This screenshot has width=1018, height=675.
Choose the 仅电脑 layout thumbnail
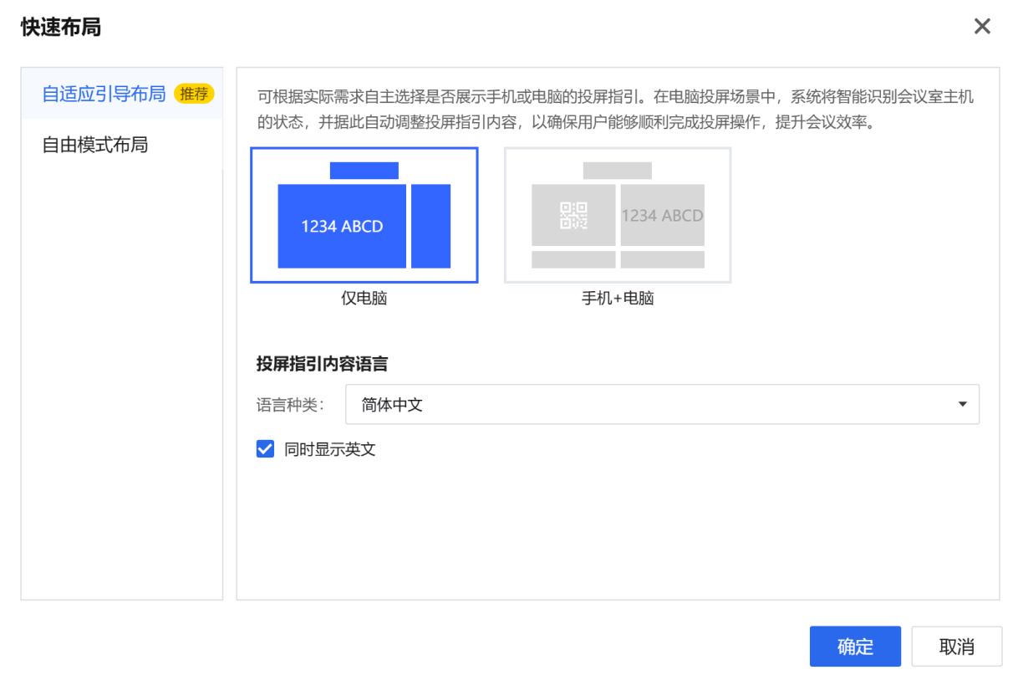(364, 215)
